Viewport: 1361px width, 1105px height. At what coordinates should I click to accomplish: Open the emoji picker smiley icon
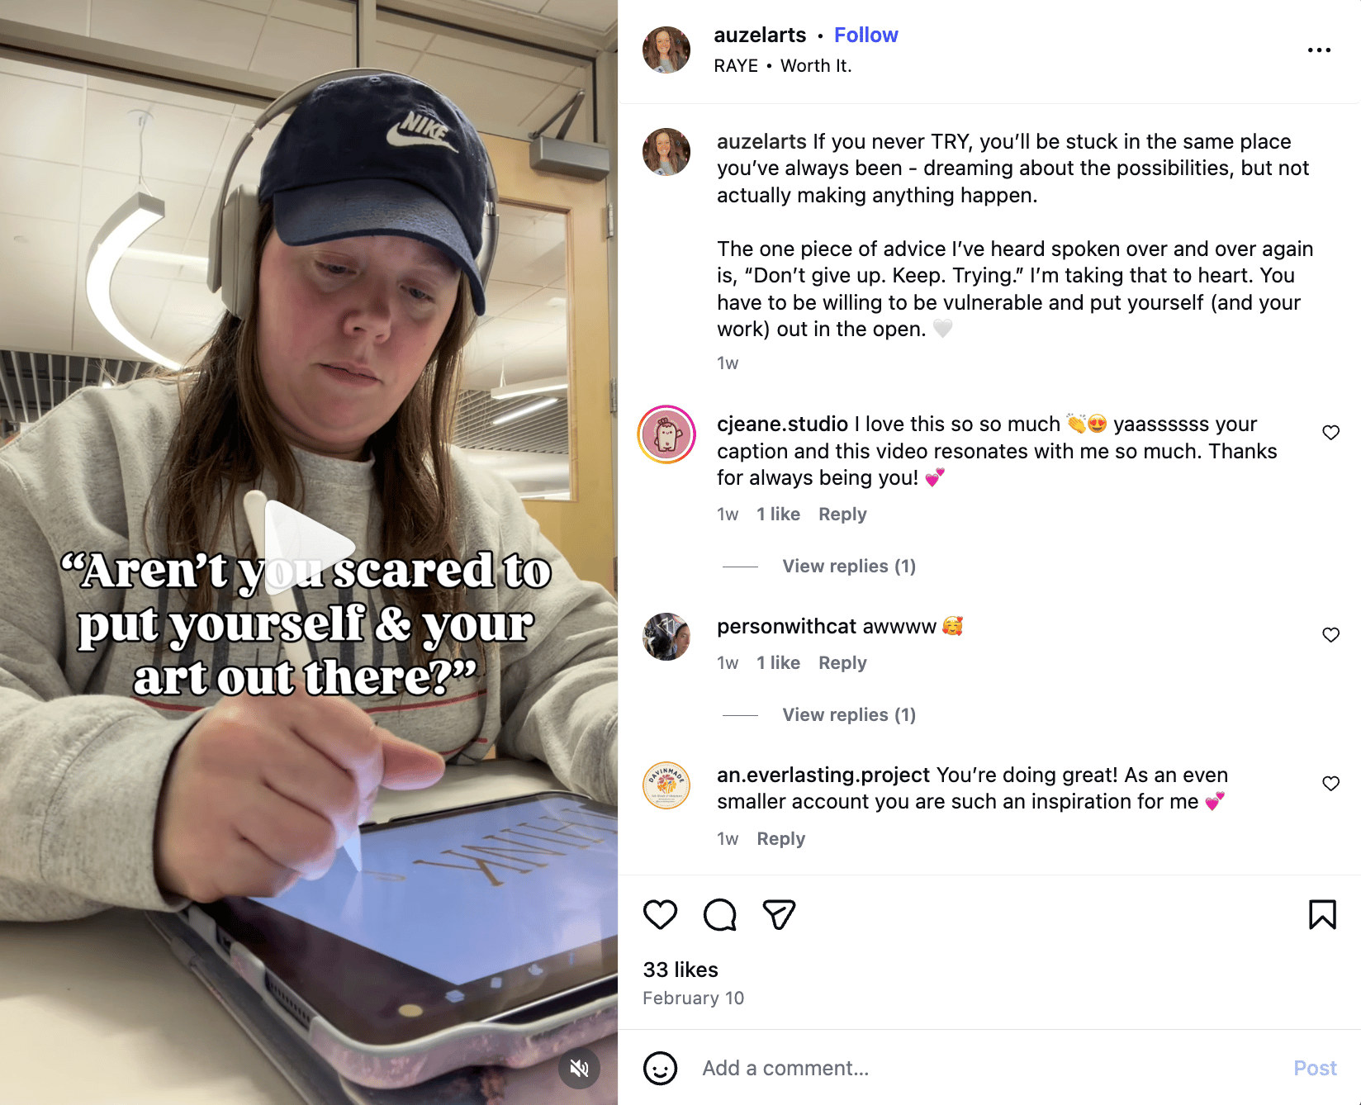click(660, 1068)
